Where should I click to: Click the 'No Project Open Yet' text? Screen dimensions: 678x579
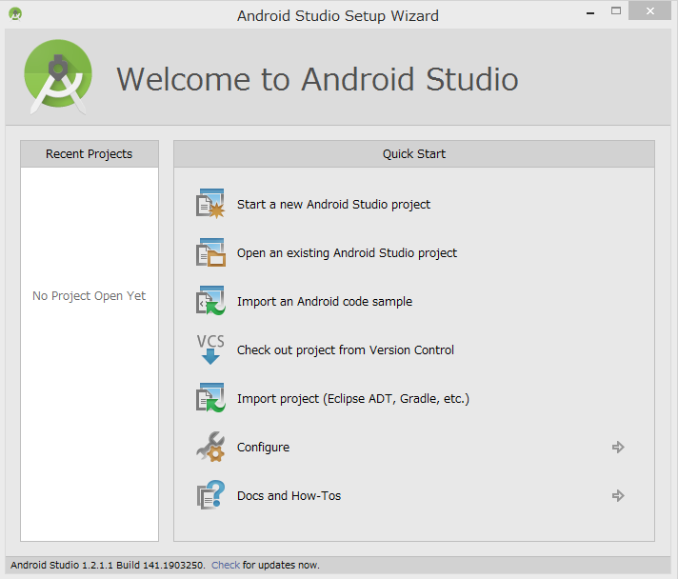pyautogui.click(x=90, y=296)
